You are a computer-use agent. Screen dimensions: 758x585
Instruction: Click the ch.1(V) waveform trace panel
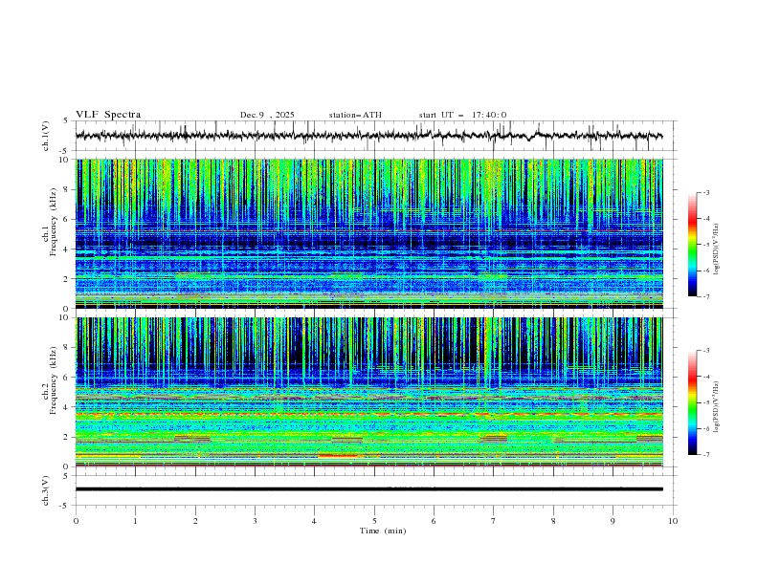374,136
